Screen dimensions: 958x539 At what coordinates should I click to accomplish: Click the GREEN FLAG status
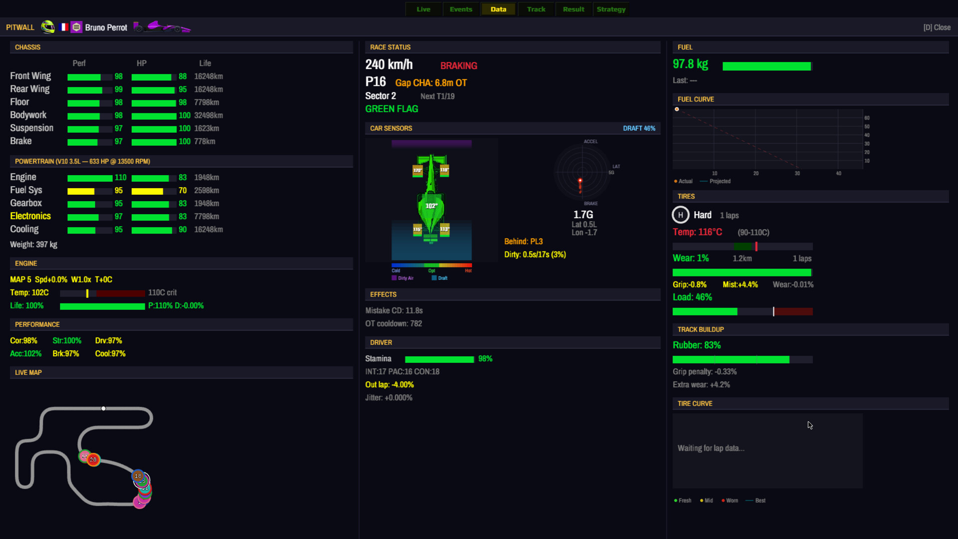[392, 109]
